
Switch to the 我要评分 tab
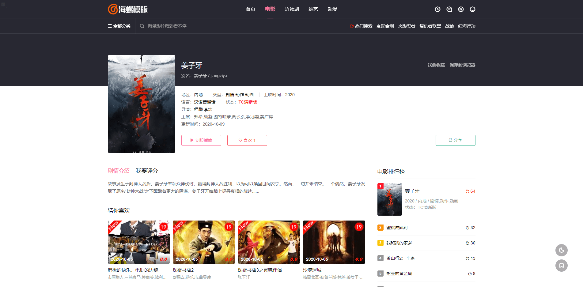pyautogui.click(x=147, y=171)
